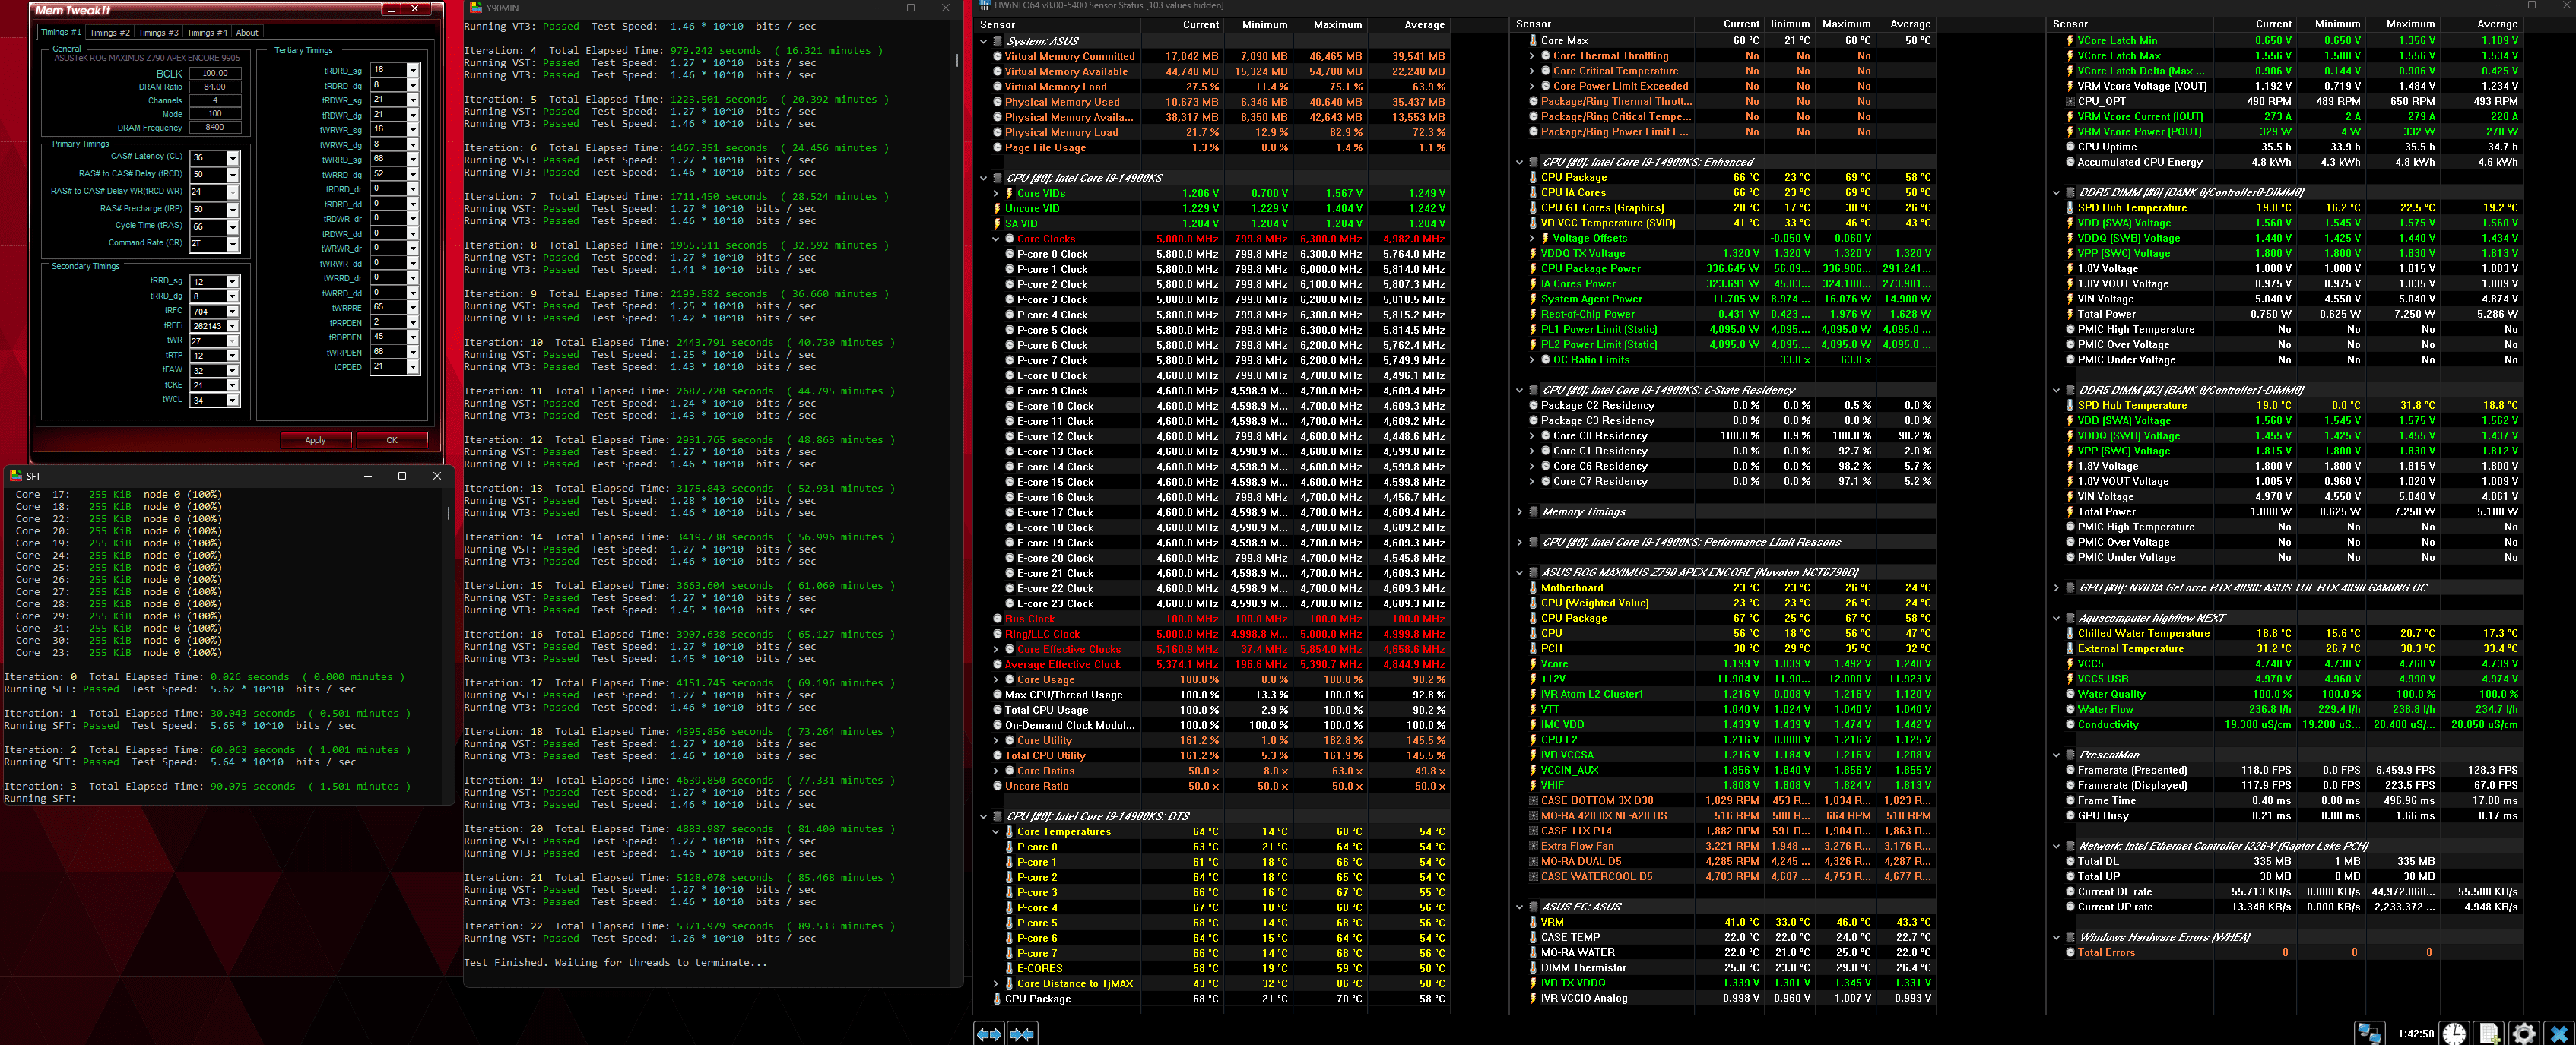Open the tREFi dropdown
The height and width of the screenshot is (1045, 2576).
click(x=232, y=326)
